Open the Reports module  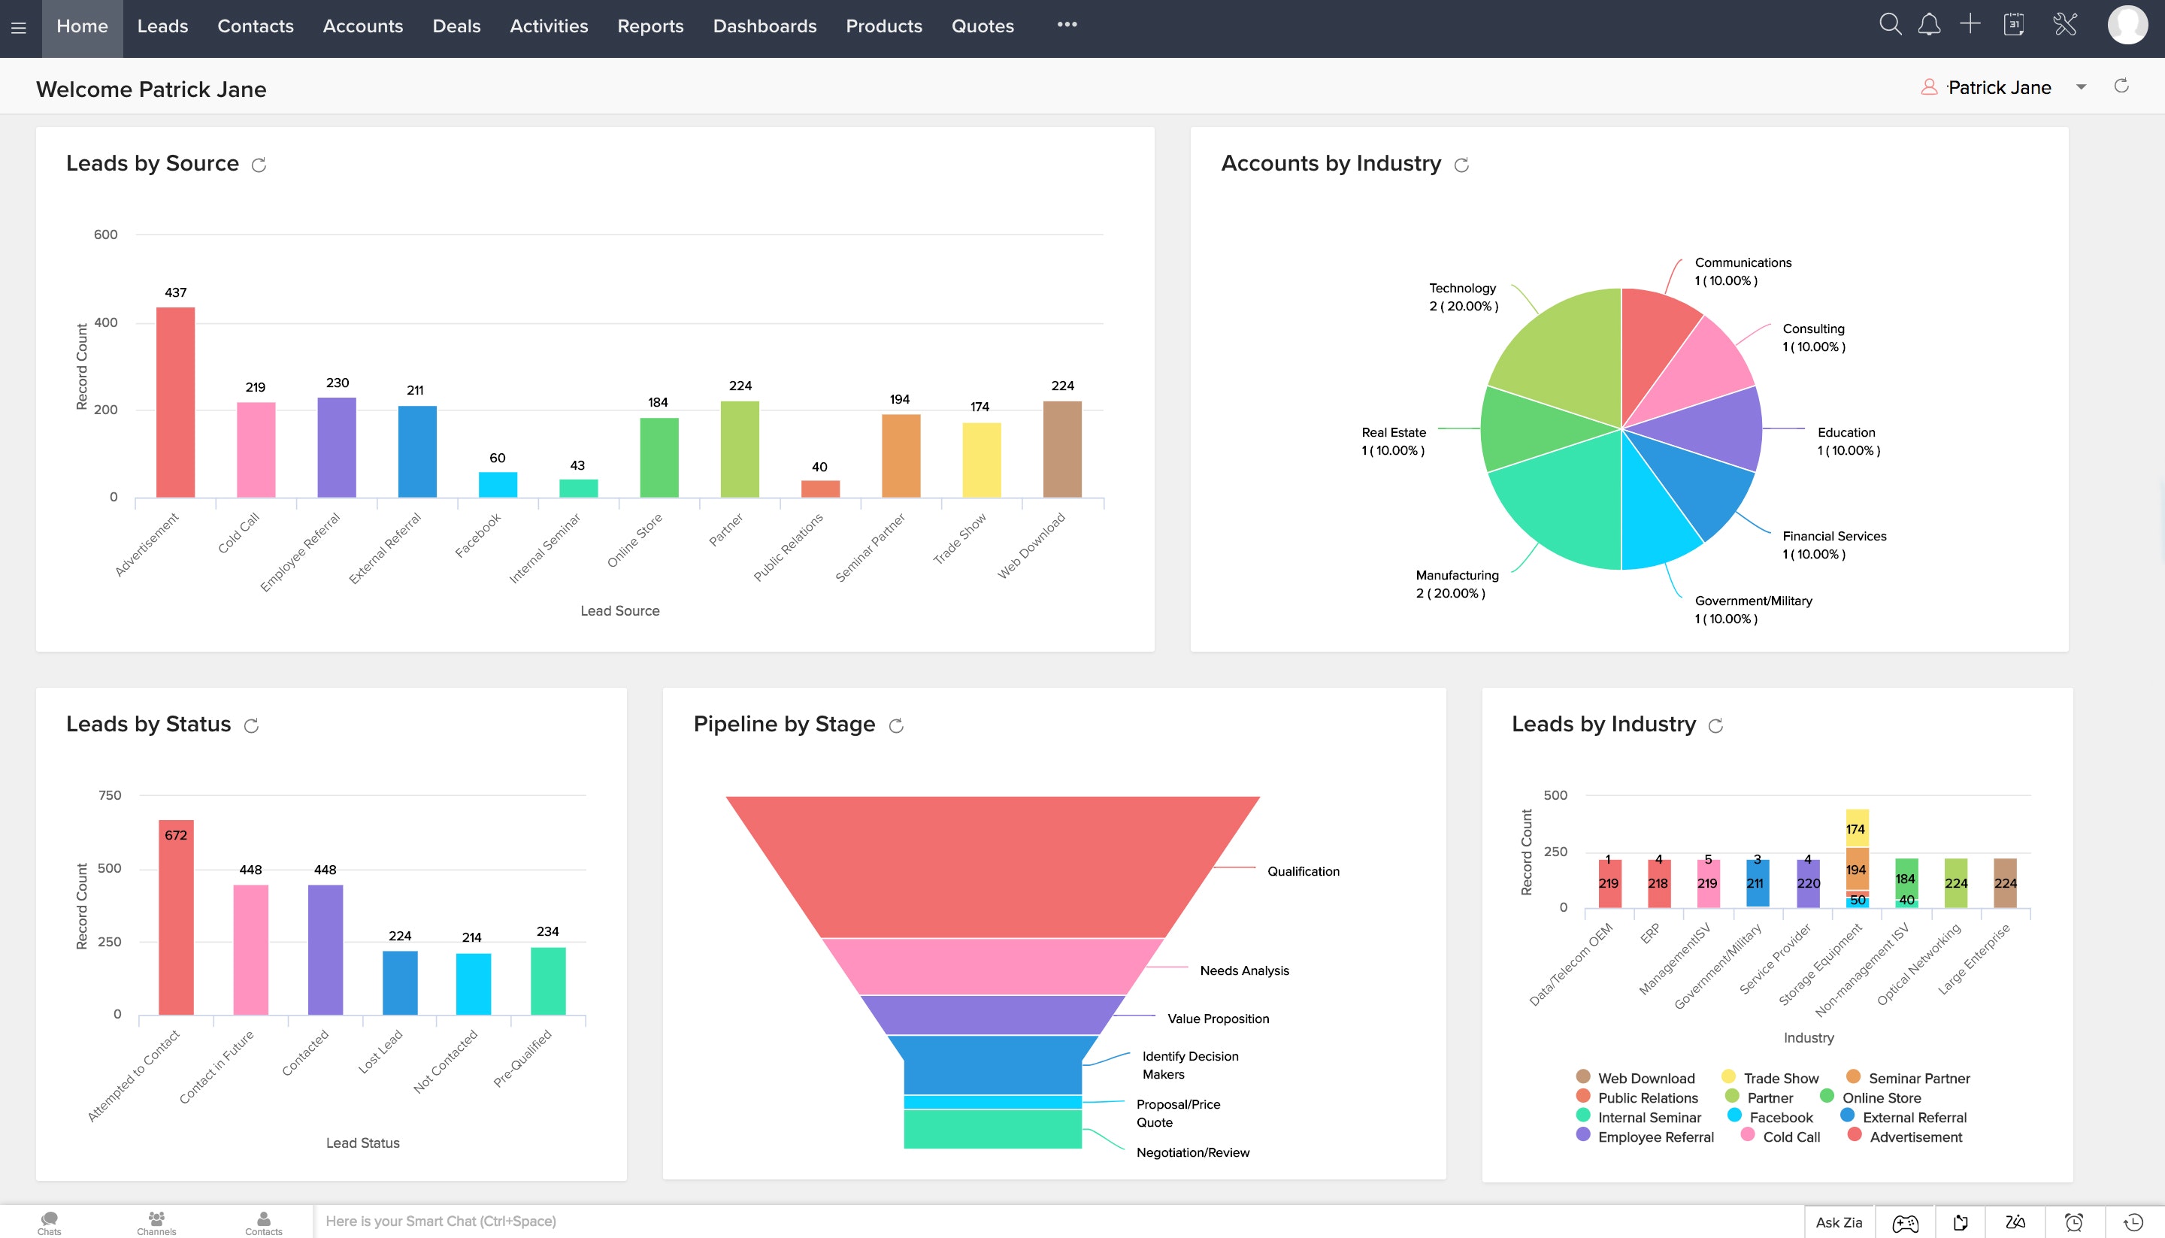(649, 27)
